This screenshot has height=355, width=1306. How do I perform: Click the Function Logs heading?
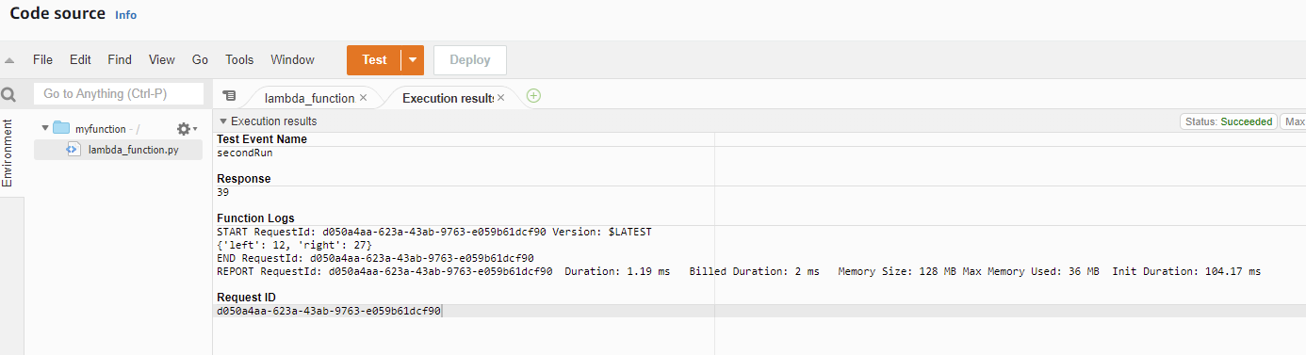[255, 218]
